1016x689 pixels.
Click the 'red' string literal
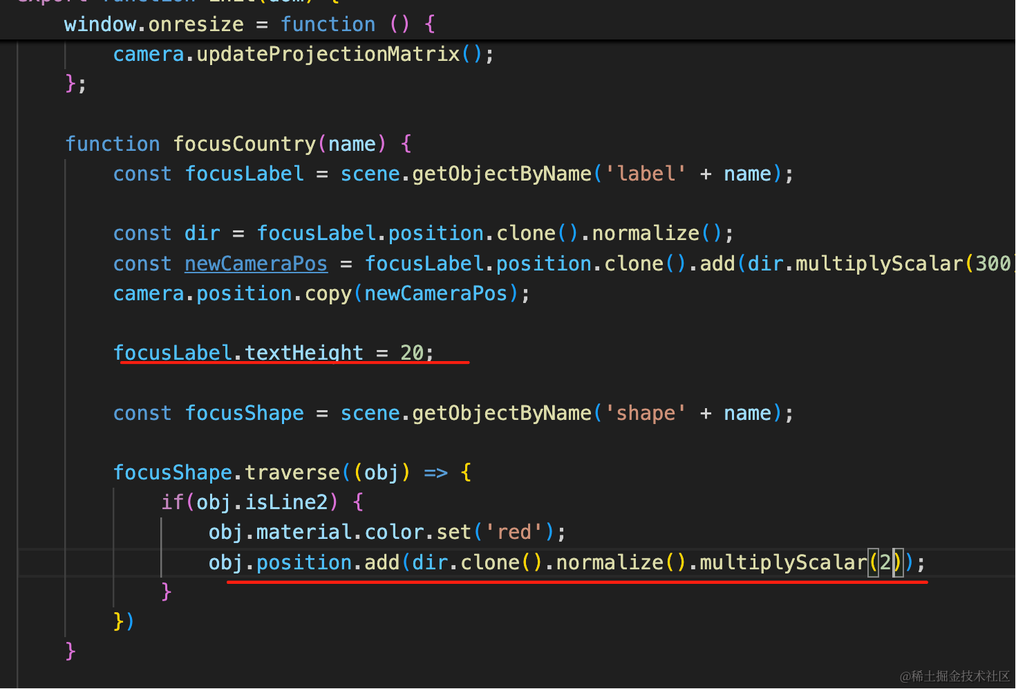click(514, 532)
